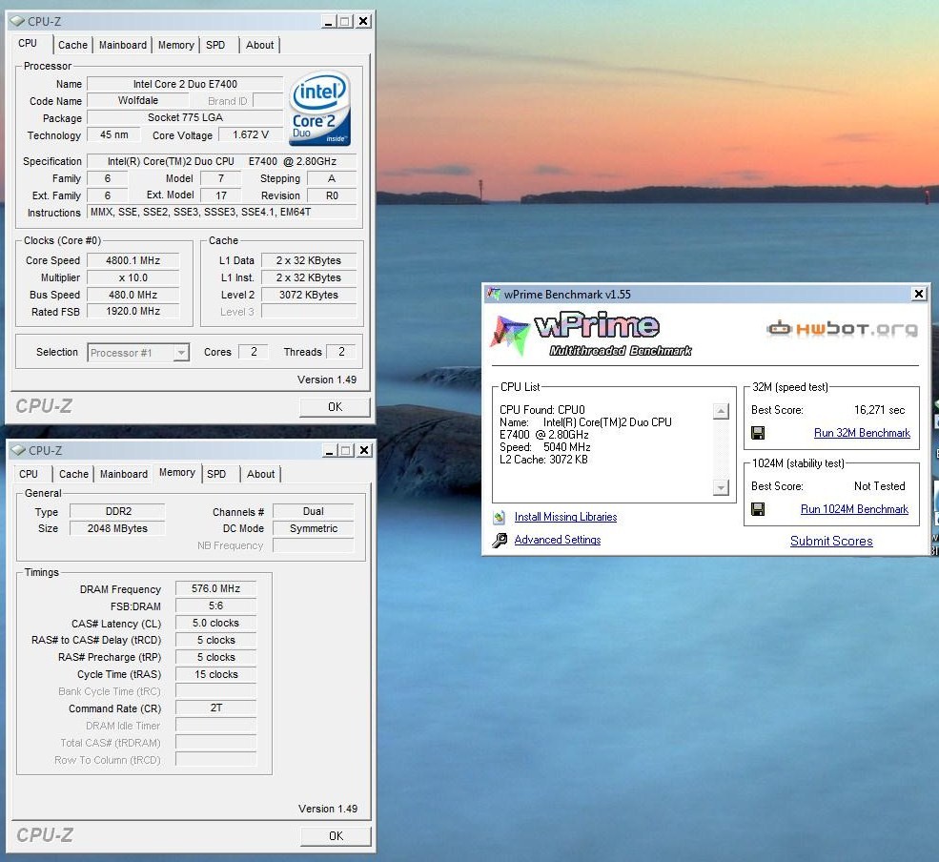This screenshot has height=862, width=939.
Task: Click OK in the lower CPU-Z memory window
Action: (x=336, y=835)
